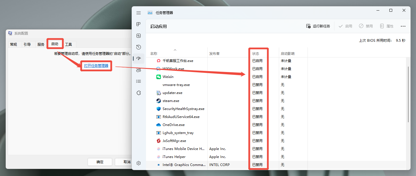Image resolution: width=416 pixels, height=176 pixels.
Task: Expand the three-dots more options menu
Action: click(x=403, y=26)
